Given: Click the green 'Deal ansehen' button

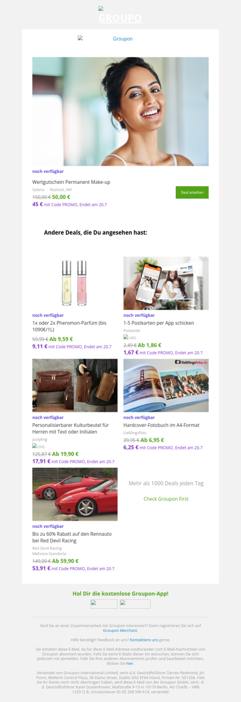Looking at the screenshot, I should 192,192.
